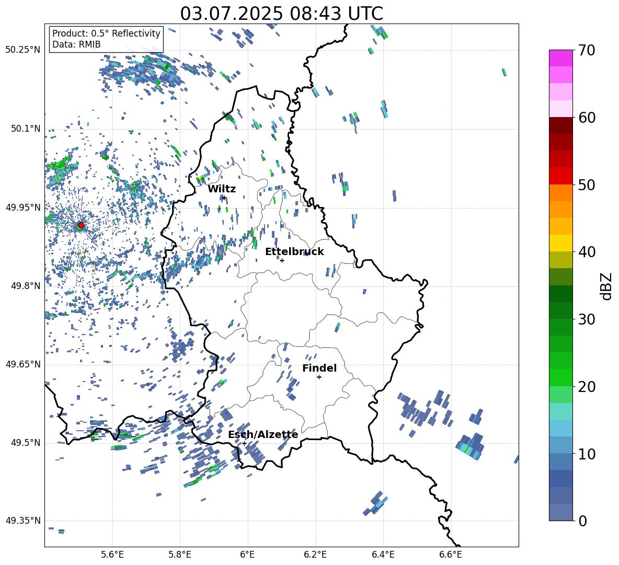The image size is (619, 565).
Task: Click the red radar site marker
Action: tap(81, 225)
